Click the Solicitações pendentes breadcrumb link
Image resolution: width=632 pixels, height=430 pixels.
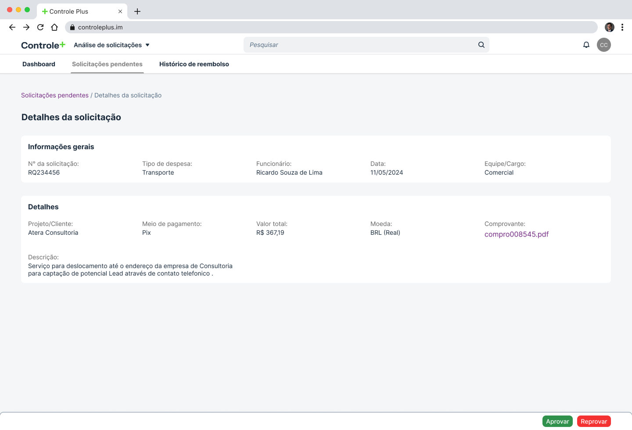[x=55, y=95]
